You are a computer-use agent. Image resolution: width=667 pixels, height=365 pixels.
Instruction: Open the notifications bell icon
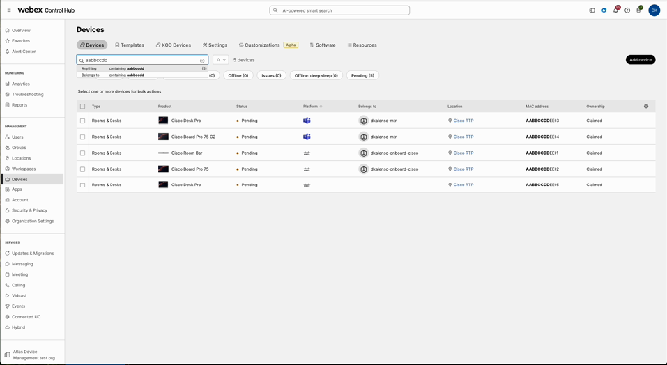(x=615, y=10)
